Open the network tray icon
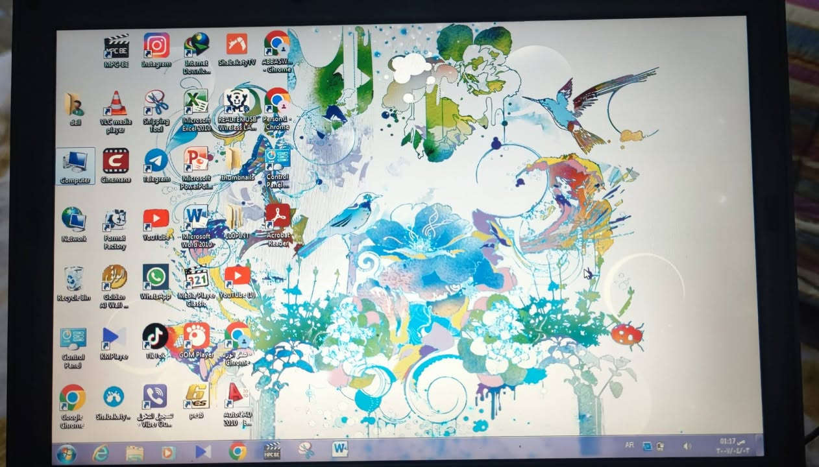 click(647, 446)
